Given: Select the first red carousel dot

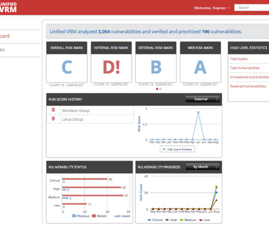Looking at the screenshot, I should point(157,89).
